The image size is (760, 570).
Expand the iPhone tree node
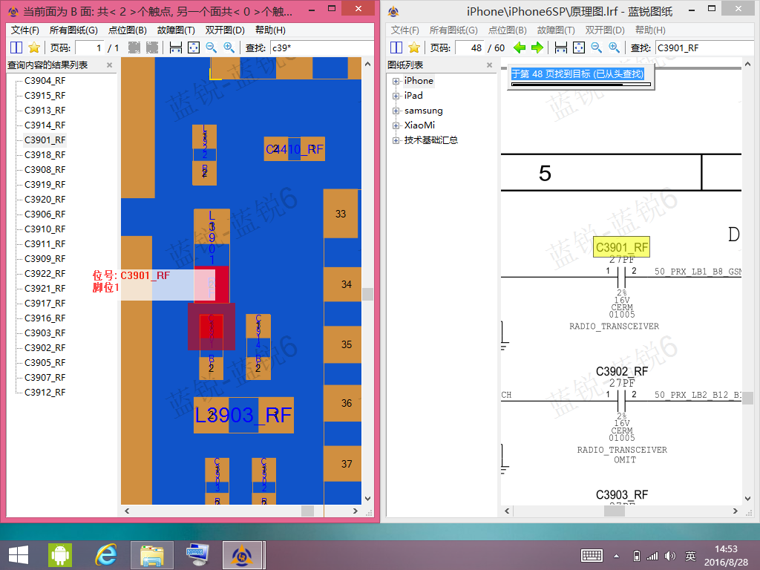(x=396, y=81)
